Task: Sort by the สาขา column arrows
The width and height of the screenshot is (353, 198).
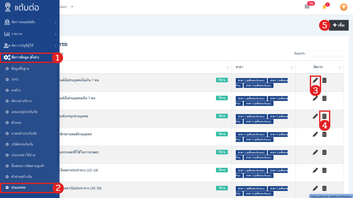Action: (x=292, y=67)
